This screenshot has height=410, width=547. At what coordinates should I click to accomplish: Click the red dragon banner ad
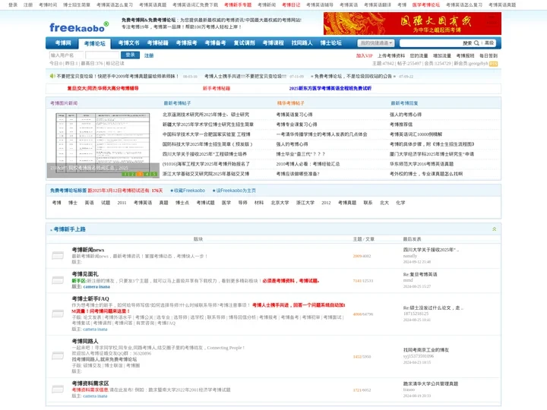413,24
